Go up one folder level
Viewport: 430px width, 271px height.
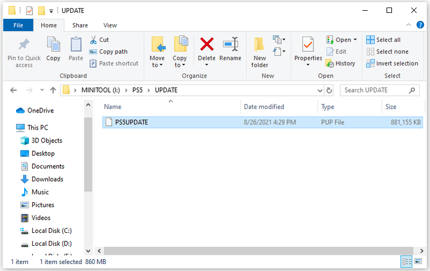coord(53,90)
